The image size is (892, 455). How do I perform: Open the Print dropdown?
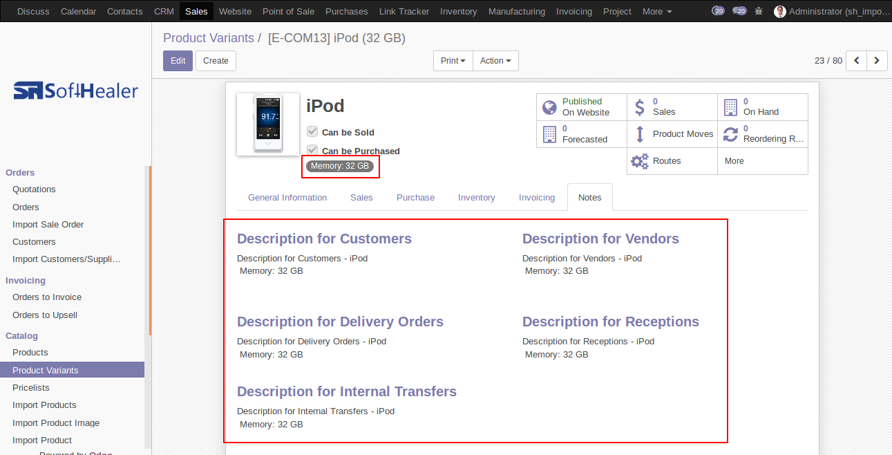[453, 61]
